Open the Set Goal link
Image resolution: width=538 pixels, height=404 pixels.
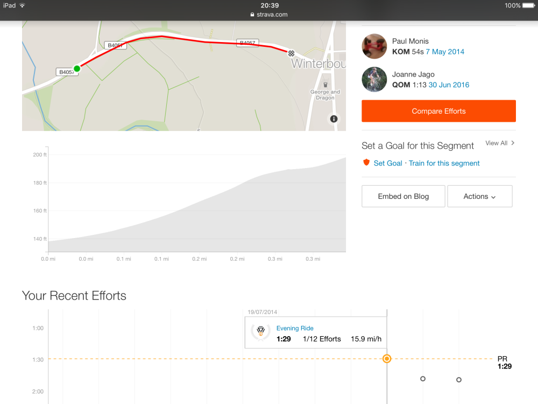tap(388, 163)
